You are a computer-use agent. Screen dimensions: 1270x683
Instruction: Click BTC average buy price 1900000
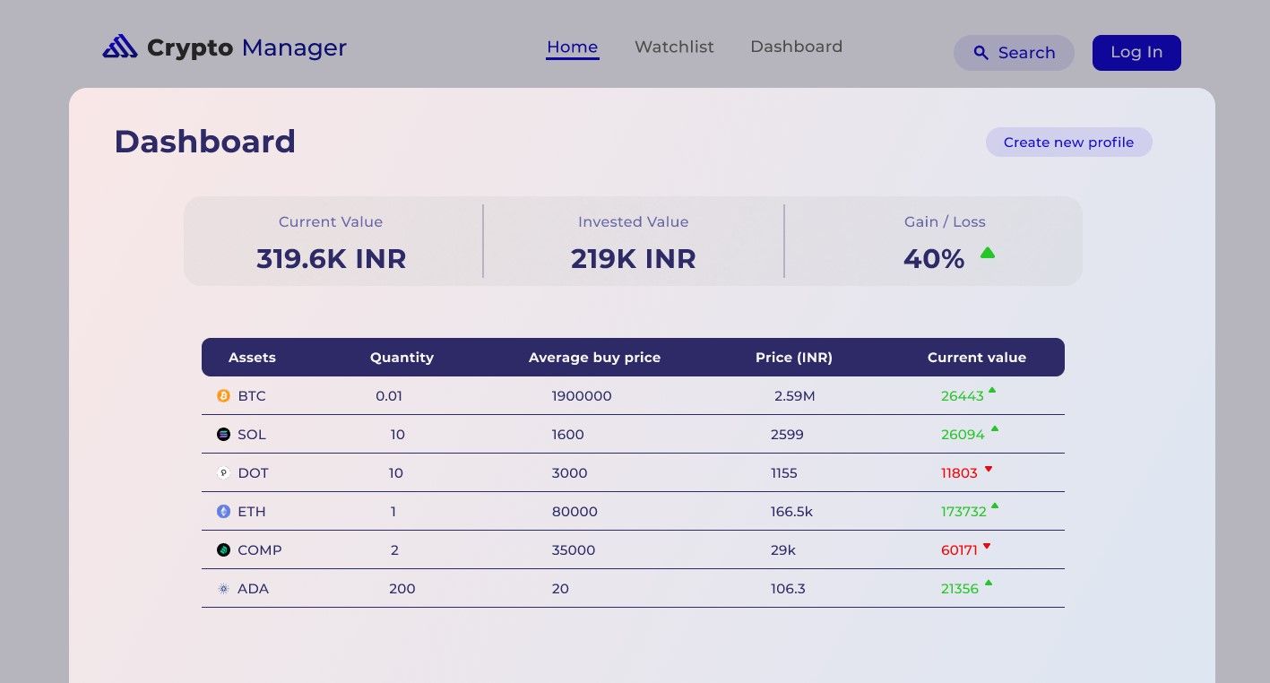[582, 395]
